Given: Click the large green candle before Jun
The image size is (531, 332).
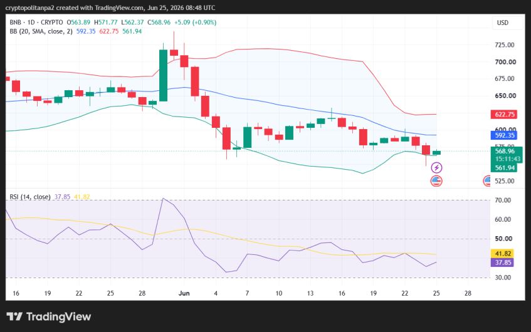Looking at the screenshot, I should 163,75.
